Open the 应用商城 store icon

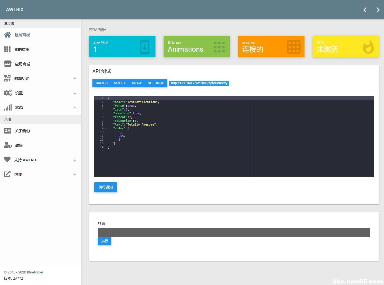pos(8,64)
